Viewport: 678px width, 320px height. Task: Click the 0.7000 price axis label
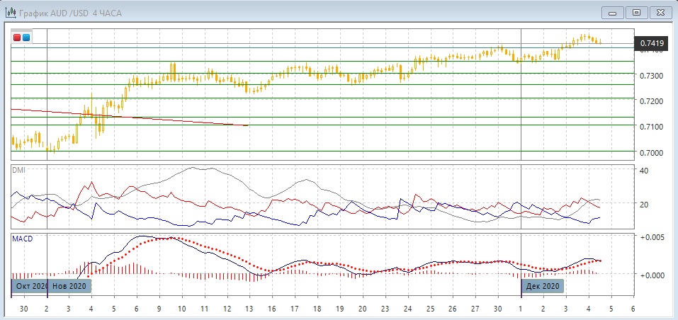(x=651, y=153)
